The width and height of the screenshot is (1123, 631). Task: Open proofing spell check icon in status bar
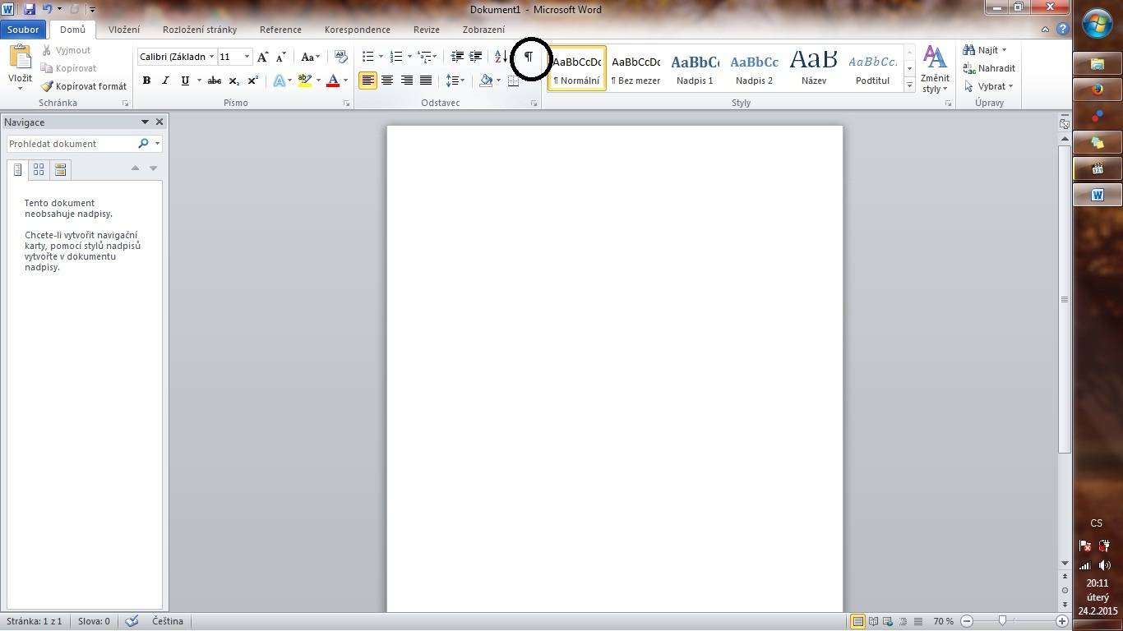[x=132, y=621]
